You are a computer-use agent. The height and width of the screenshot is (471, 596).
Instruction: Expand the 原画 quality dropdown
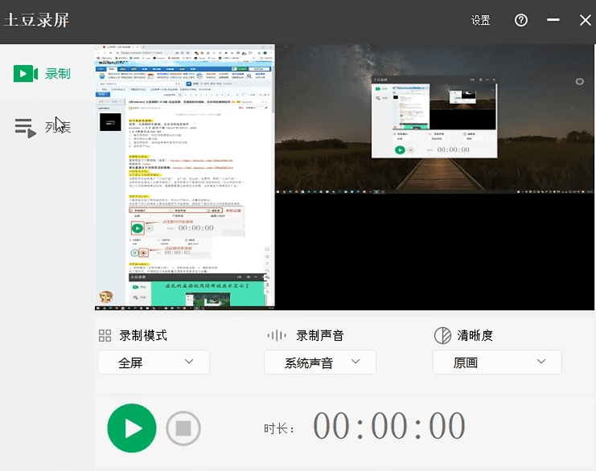pos(496,362)
